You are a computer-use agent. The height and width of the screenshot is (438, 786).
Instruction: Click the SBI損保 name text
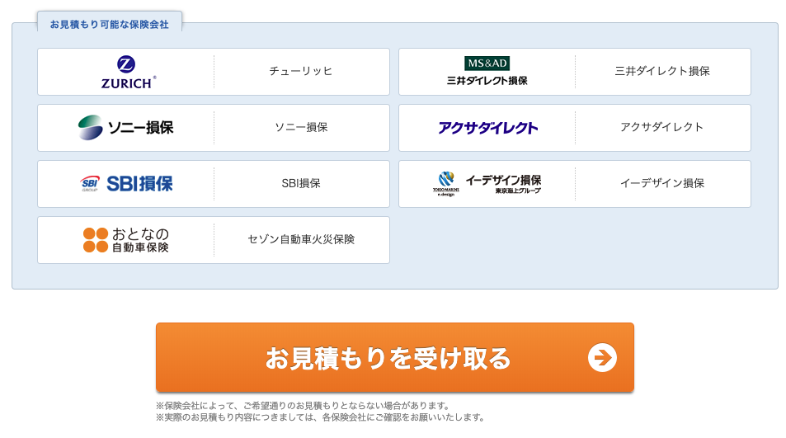pos(301,183)
